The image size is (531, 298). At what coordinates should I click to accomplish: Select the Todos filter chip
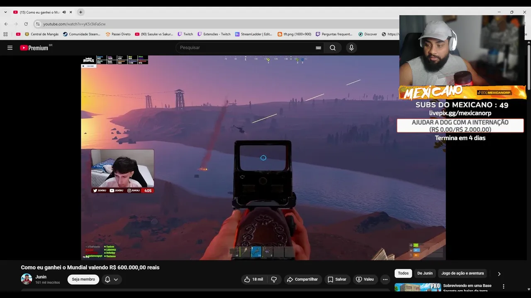[403, 273]
